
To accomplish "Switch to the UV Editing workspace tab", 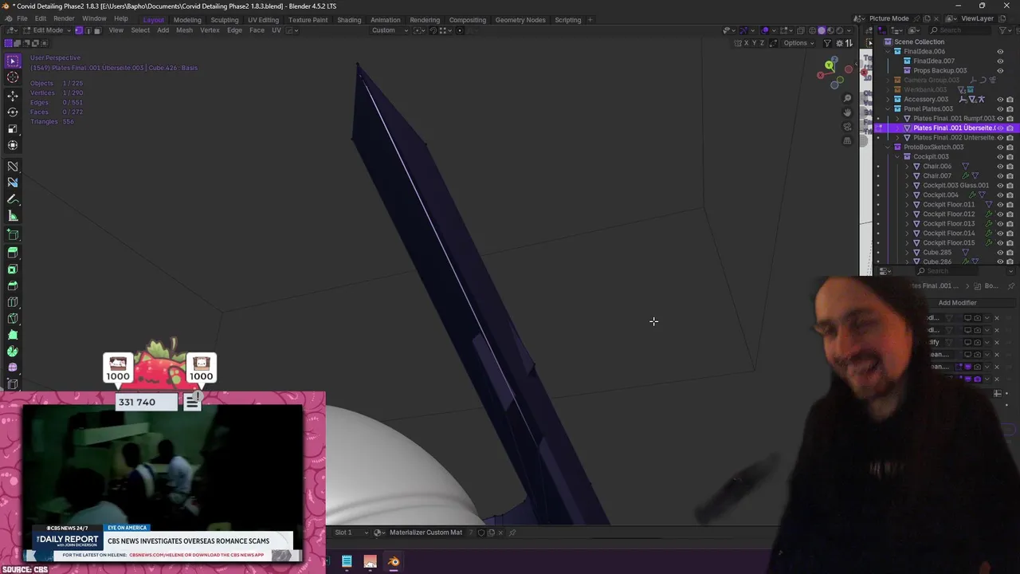I will click(x=264, y=20).
